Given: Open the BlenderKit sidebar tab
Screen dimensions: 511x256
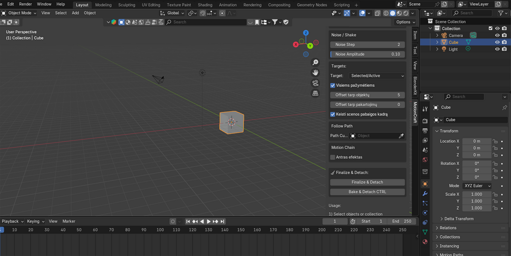Looking at the screenshot, I should pyautogui.click(x=415, y=86).
